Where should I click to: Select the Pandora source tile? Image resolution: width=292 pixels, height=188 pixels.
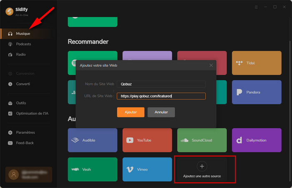[257, 92]
